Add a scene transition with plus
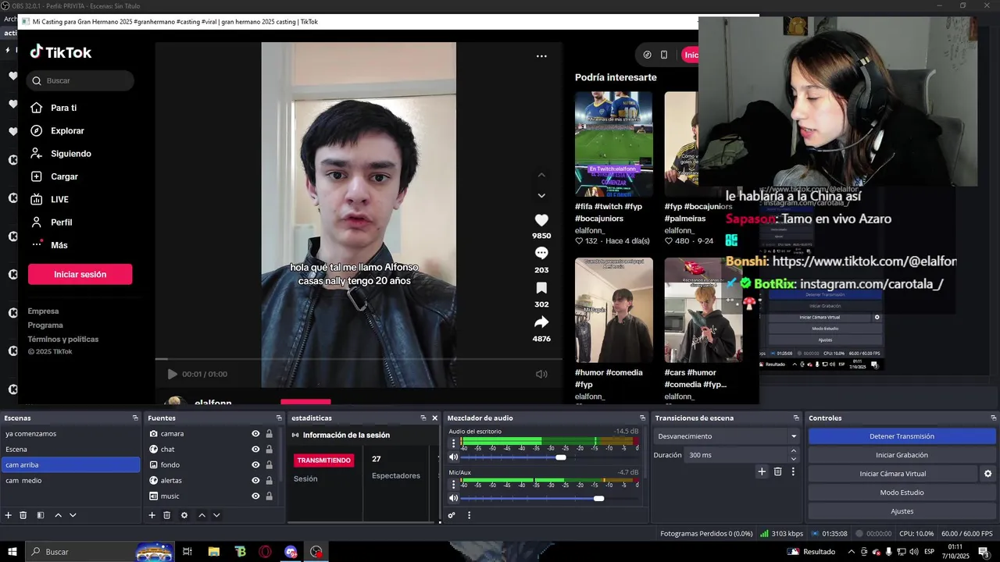The width and height of the screenshot is (1000, 562). (762, 471)
